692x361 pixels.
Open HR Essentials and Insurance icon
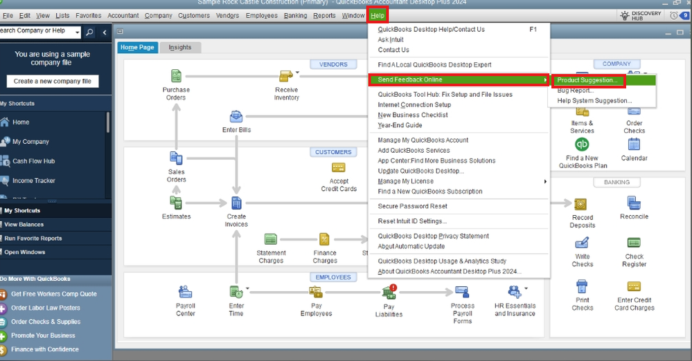coord(515,292)
